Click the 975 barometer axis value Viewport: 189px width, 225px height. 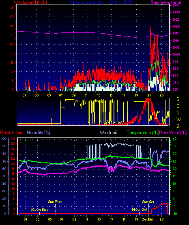point(176,90)
